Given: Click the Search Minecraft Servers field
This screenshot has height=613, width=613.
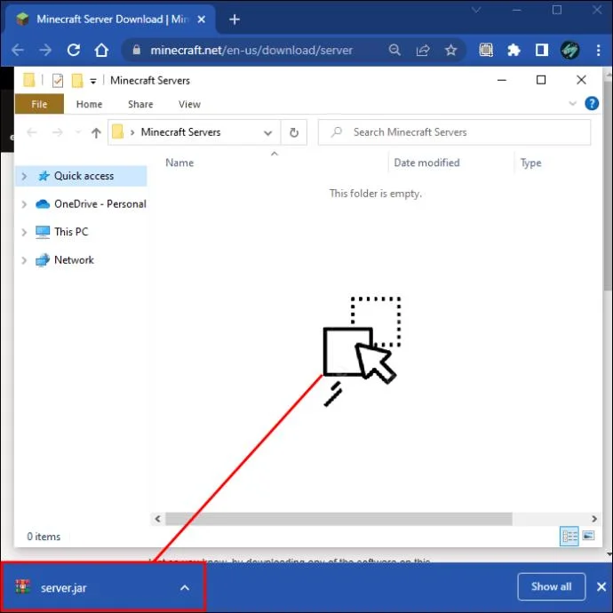Looking at the screenshot, I should (x=454, y=132).
